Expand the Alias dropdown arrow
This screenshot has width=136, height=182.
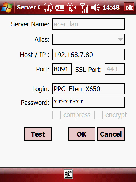pyautogui.click(x=120, y=39)
